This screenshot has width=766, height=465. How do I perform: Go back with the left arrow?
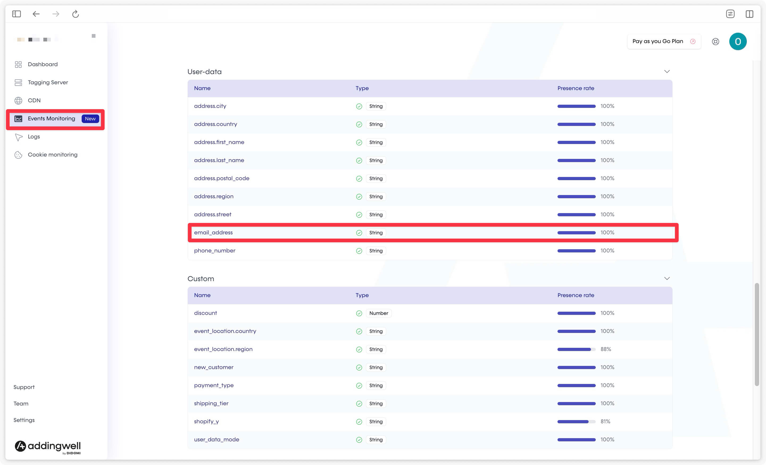click(36, 14)
